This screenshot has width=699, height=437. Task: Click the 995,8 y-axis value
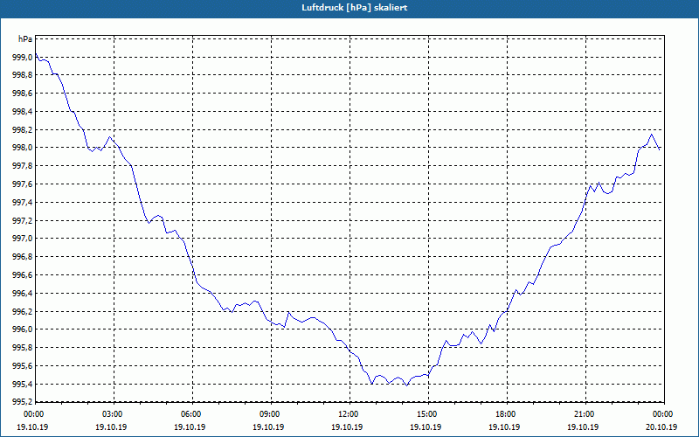point(22,348)
